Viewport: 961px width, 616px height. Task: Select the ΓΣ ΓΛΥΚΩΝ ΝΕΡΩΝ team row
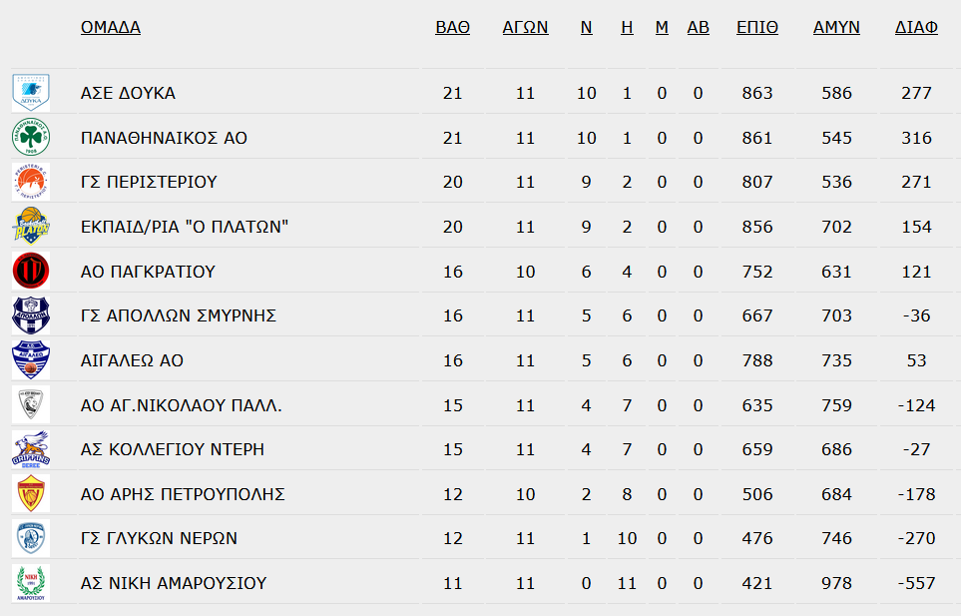tap(481, 538)
